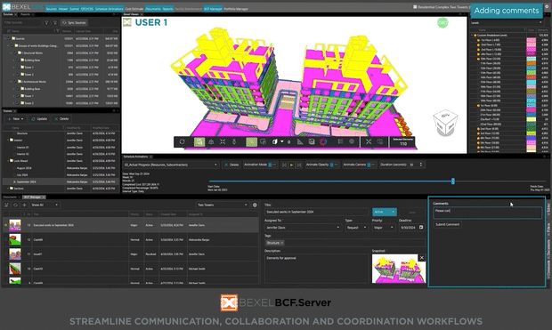Toggle the checkbox for Tower 1 under Structural Works

pos(18,68)
